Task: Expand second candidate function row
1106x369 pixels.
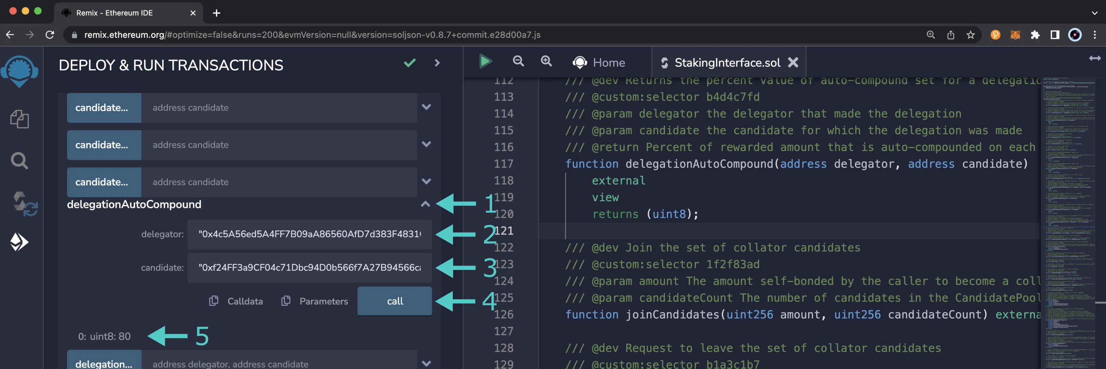Action: [x=426, y=145]
